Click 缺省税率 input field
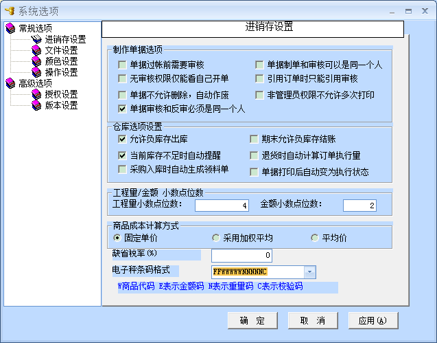 click(x=241, y=255)
